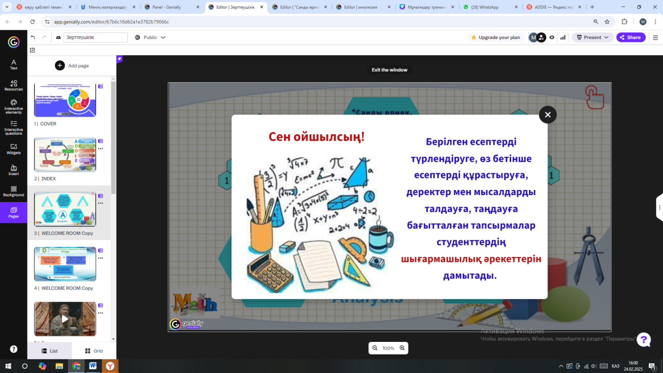Reload the browser page

point(32,22)
